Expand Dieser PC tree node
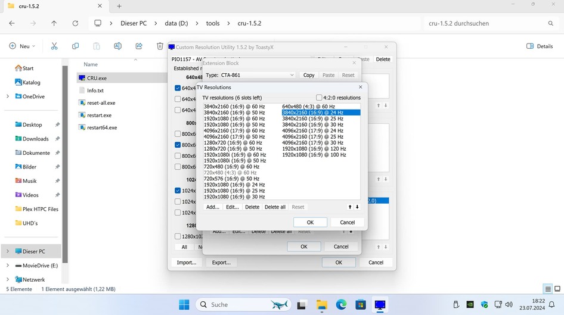564x315 pixels. 8,251
